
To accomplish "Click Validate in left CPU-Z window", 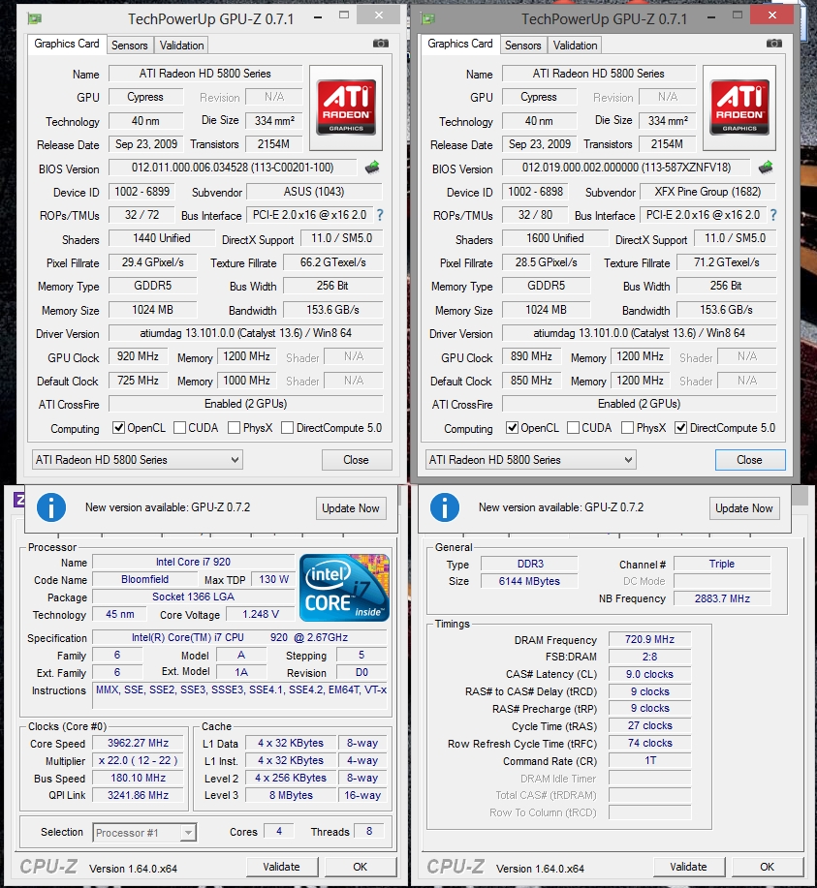I will pos(282,867).
